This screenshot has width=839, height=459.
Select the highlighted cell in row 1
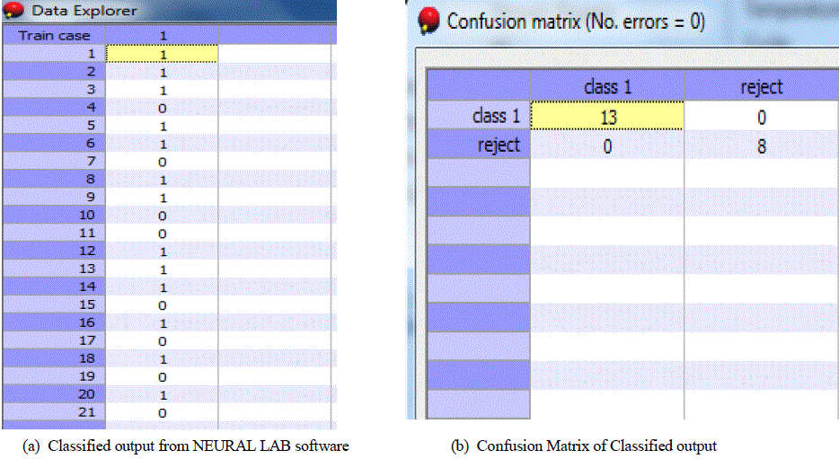tap(162, 54)
